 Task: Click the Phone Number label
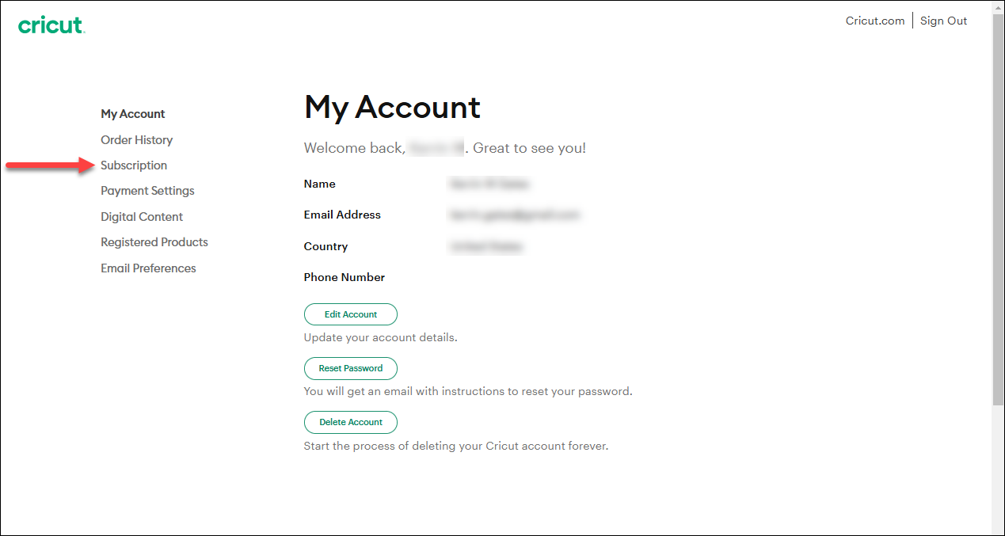(x=344, y=277)
